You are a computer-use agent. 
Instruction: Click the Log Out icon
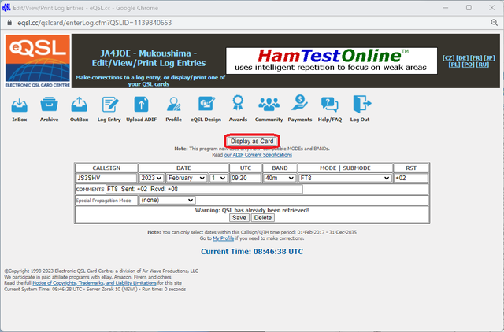pos(362,104)
